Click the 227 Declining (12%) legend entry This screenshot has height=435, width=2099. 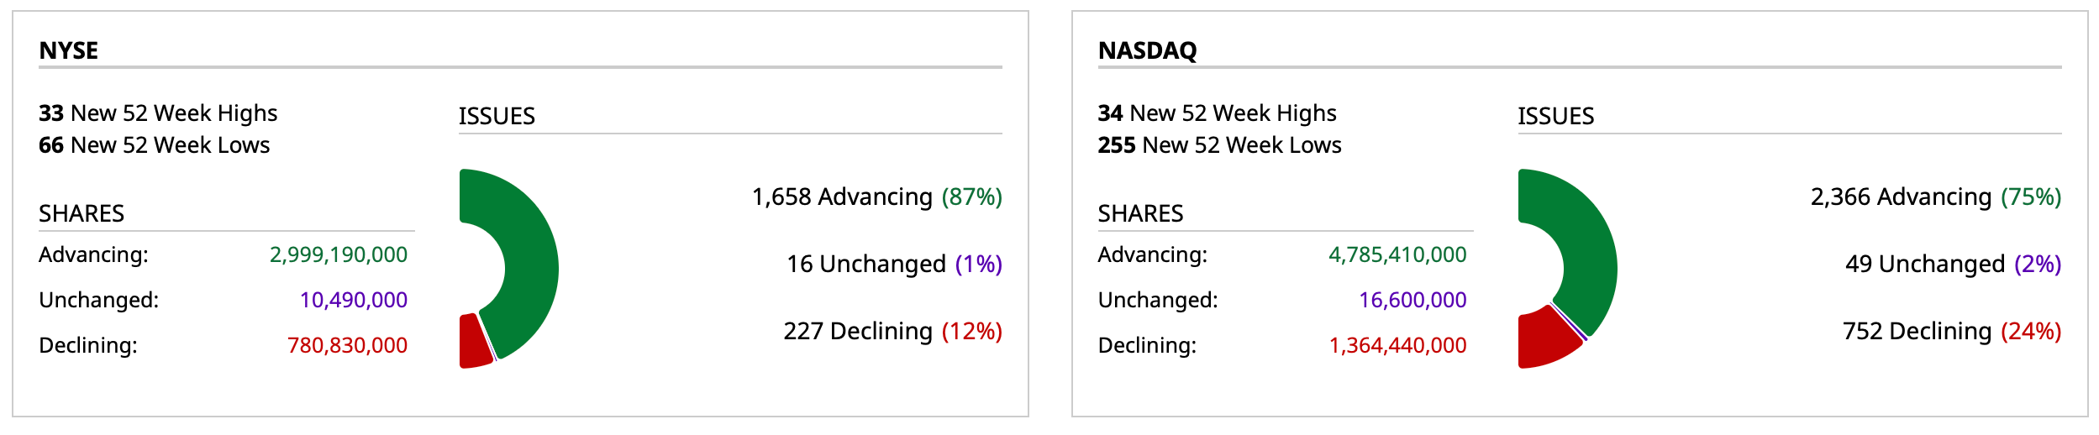tap(892, 332)
